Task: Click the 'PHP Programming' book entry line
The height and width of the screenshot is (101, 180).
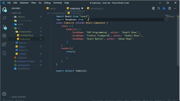Action: click(x=106, y=33)
